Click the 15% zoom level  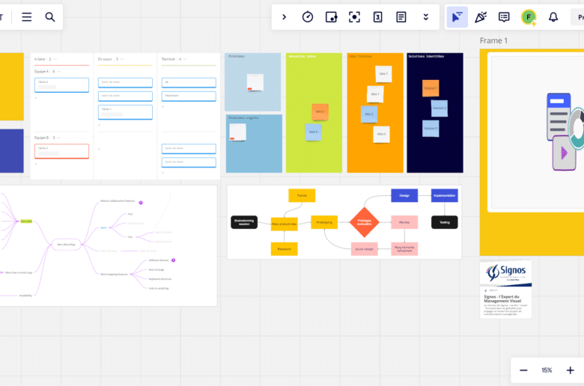click(x=547, y=370)
